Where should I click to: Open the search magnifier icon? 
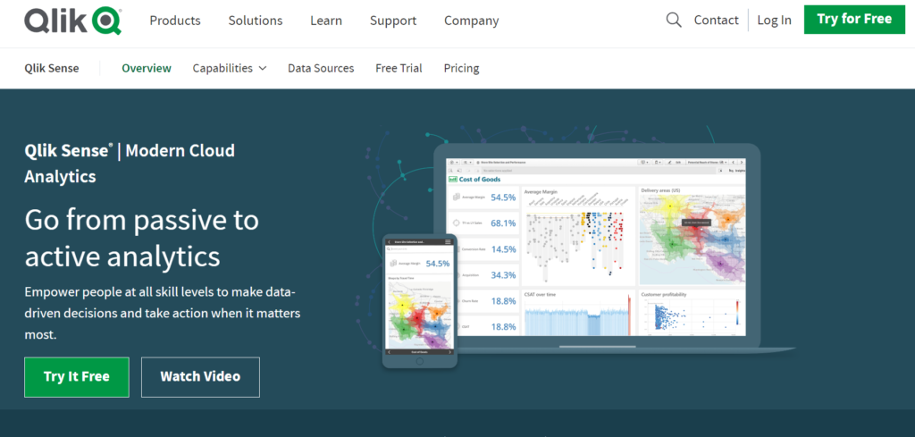(x=674, y=21)
